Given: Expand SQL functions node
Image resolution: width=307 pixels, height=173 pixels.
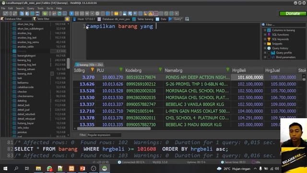Looking at the screenshot, I should (x=265, y=35).
